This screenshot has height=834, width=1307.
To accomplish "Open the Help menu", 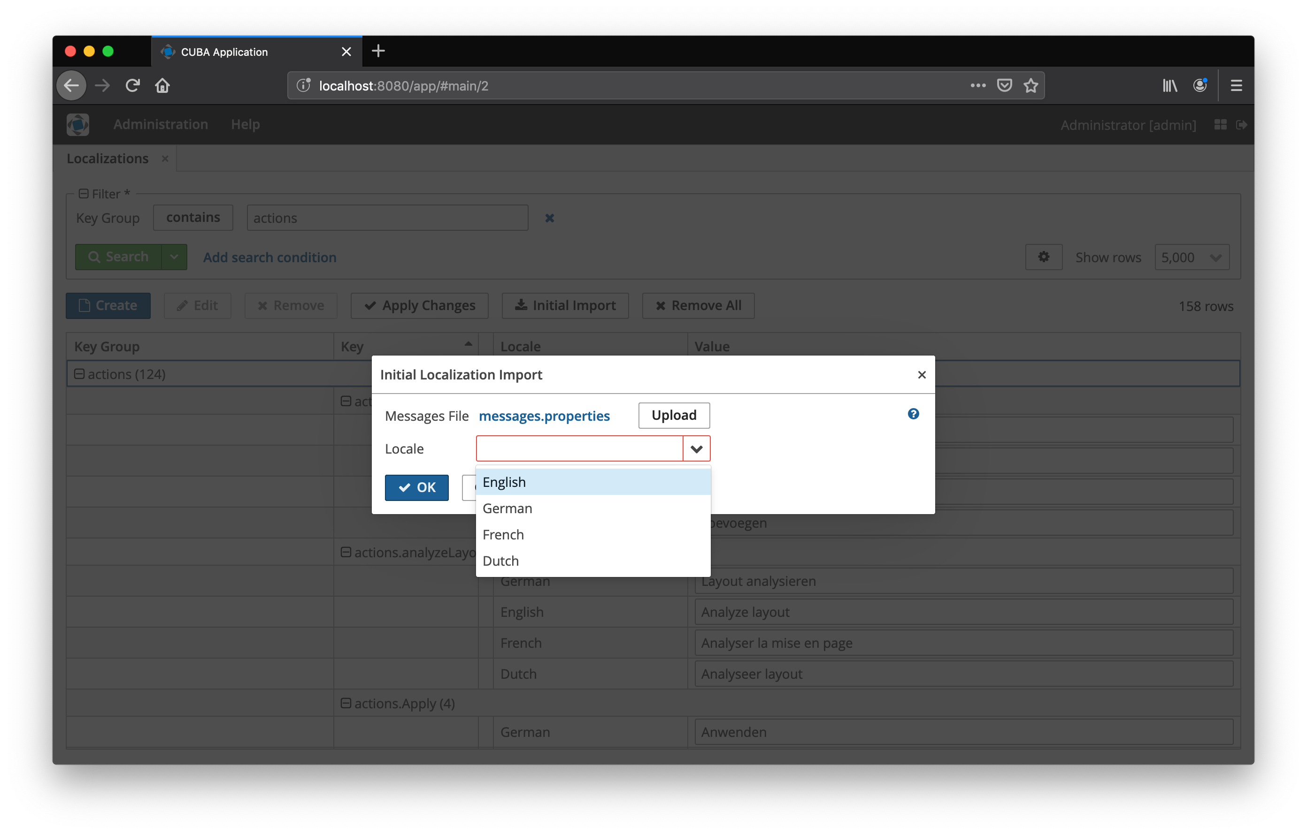I will pyautogui.click(x=246, y=125).
